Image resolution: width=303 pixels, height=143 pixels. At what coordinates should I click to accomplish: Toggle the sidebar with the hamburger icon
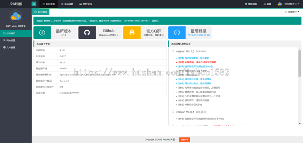[34, 4]
